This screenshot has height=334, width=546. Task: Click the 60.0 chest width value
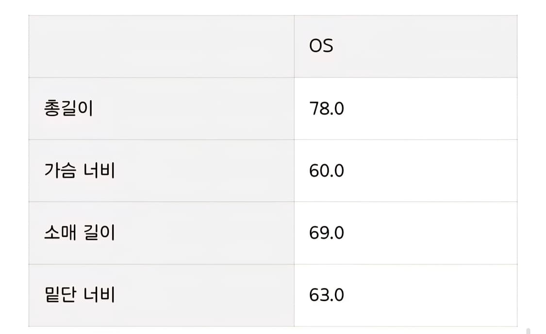(326, 171)
